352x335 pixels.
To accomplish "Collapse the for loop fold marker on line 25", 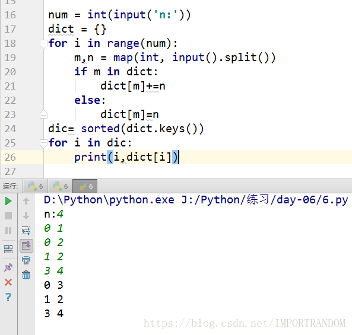I will [x=43, y=143].
